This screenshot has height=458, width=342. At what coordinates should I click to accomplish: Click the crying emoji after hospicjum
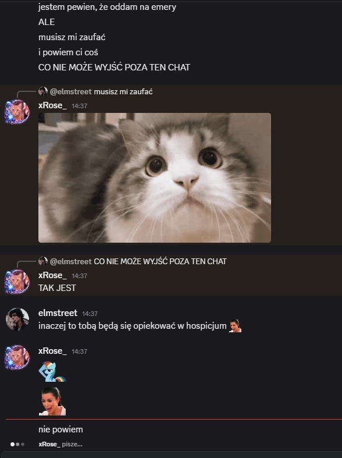click(x=235, y=326)
